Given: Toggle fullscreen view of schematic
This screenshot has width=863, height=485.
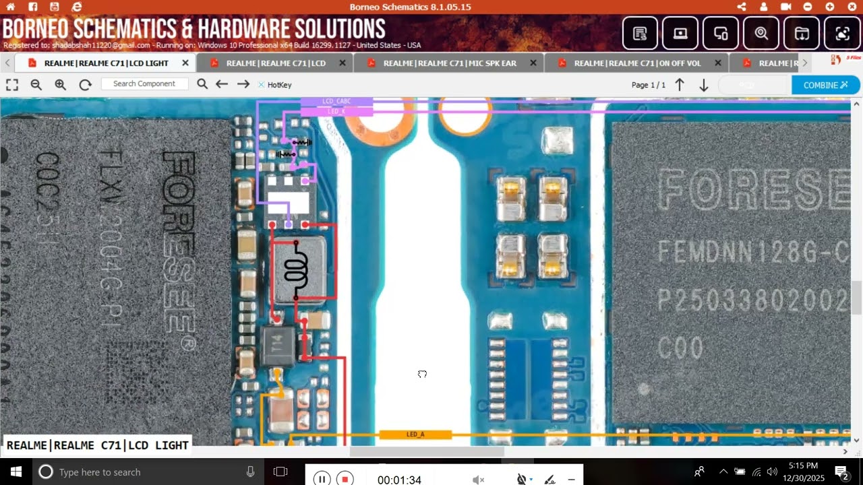Looking at the screenshot, I should pos(12,85).
